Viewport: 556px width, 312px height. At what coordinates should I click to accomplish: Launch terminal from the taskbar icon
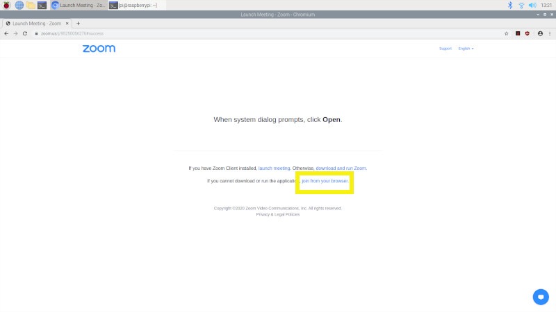coord(42,5)
